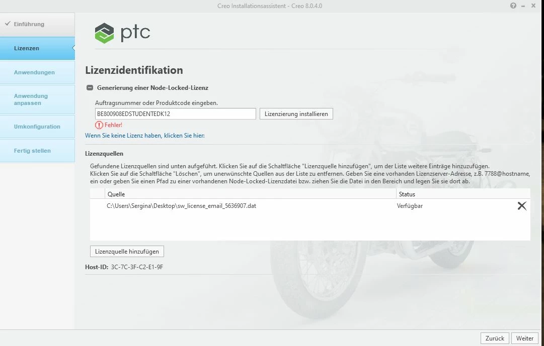
Task: Click the Quelle column header
Action: pyautogui.click(x=250, y=194)
